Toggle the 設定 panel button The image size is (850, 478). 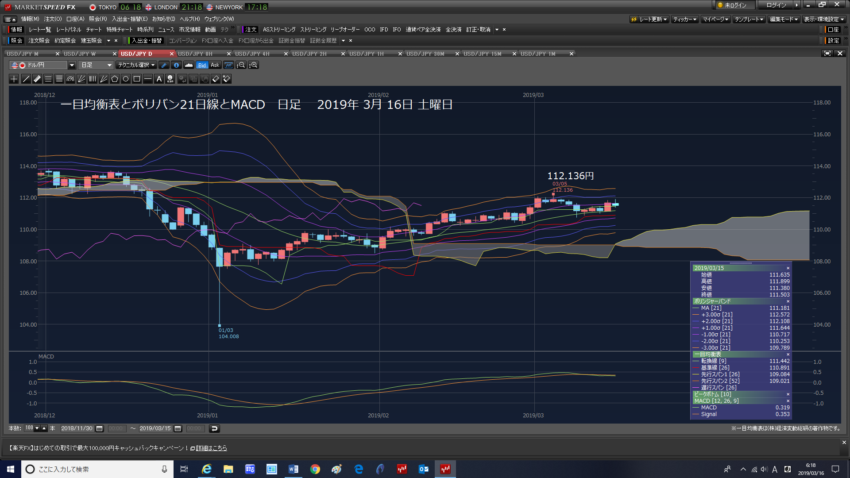click(833, 40)
